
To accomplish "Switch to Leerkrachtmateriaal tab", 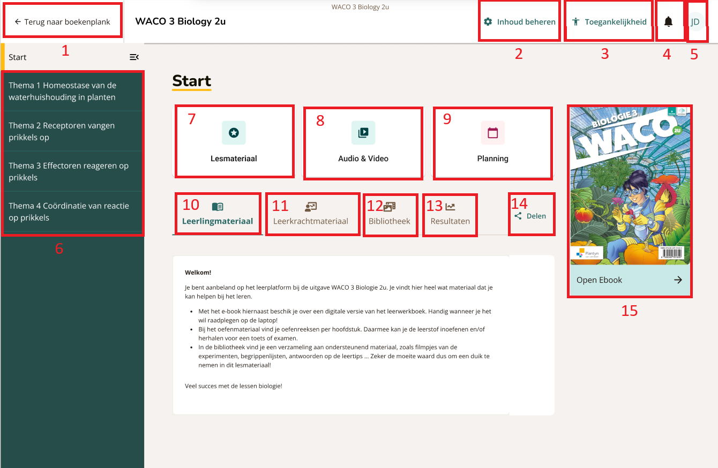I will [311, 214].
